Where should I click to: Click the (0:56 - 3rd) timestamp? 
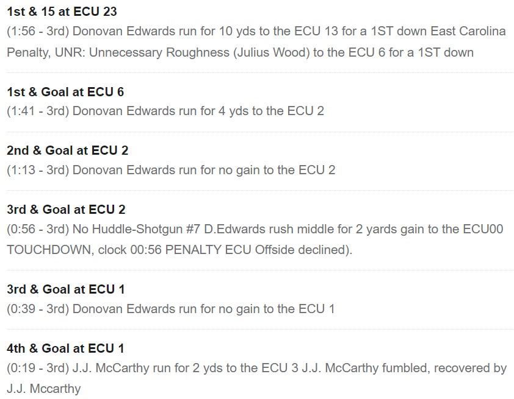click(38, 230)
